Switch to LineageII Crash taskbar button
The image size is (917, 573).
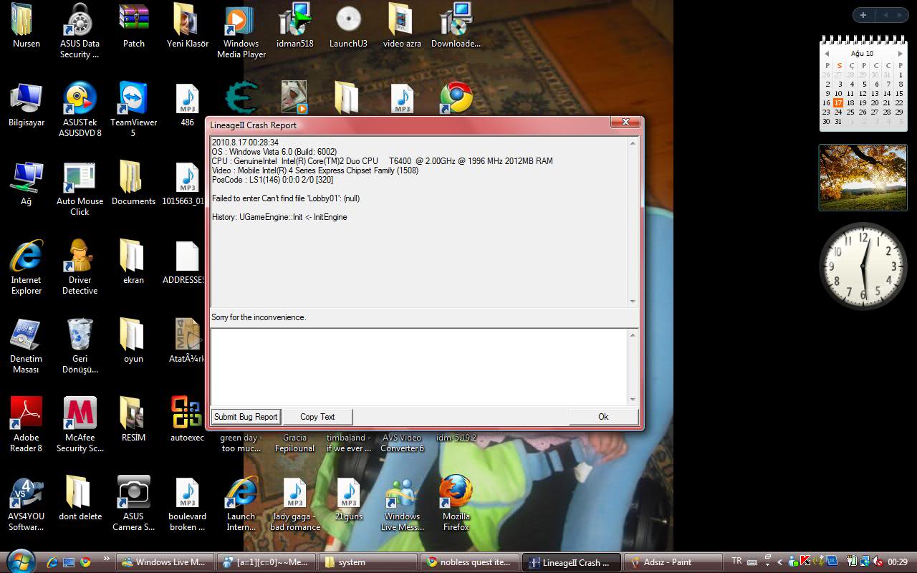tap(572, 562)
